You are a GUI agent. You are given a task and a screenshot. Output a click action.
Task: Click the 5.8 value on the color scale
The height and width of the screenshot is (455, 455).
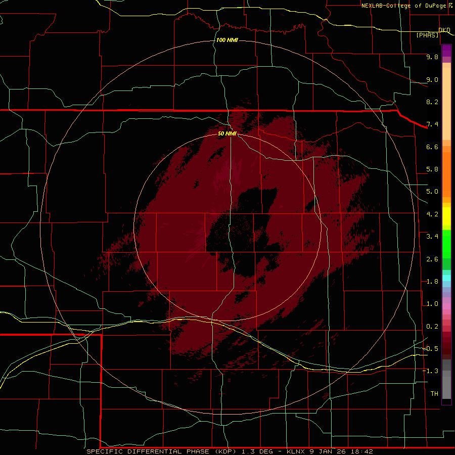[432, 169]
